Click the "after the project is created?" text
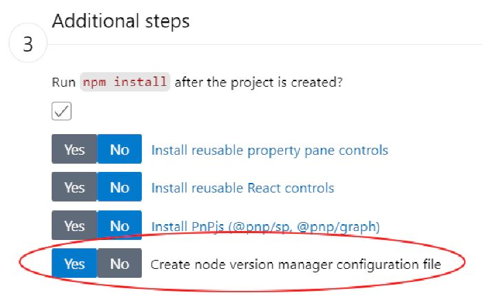The image size is (482, 295). [x=258, y=83]
